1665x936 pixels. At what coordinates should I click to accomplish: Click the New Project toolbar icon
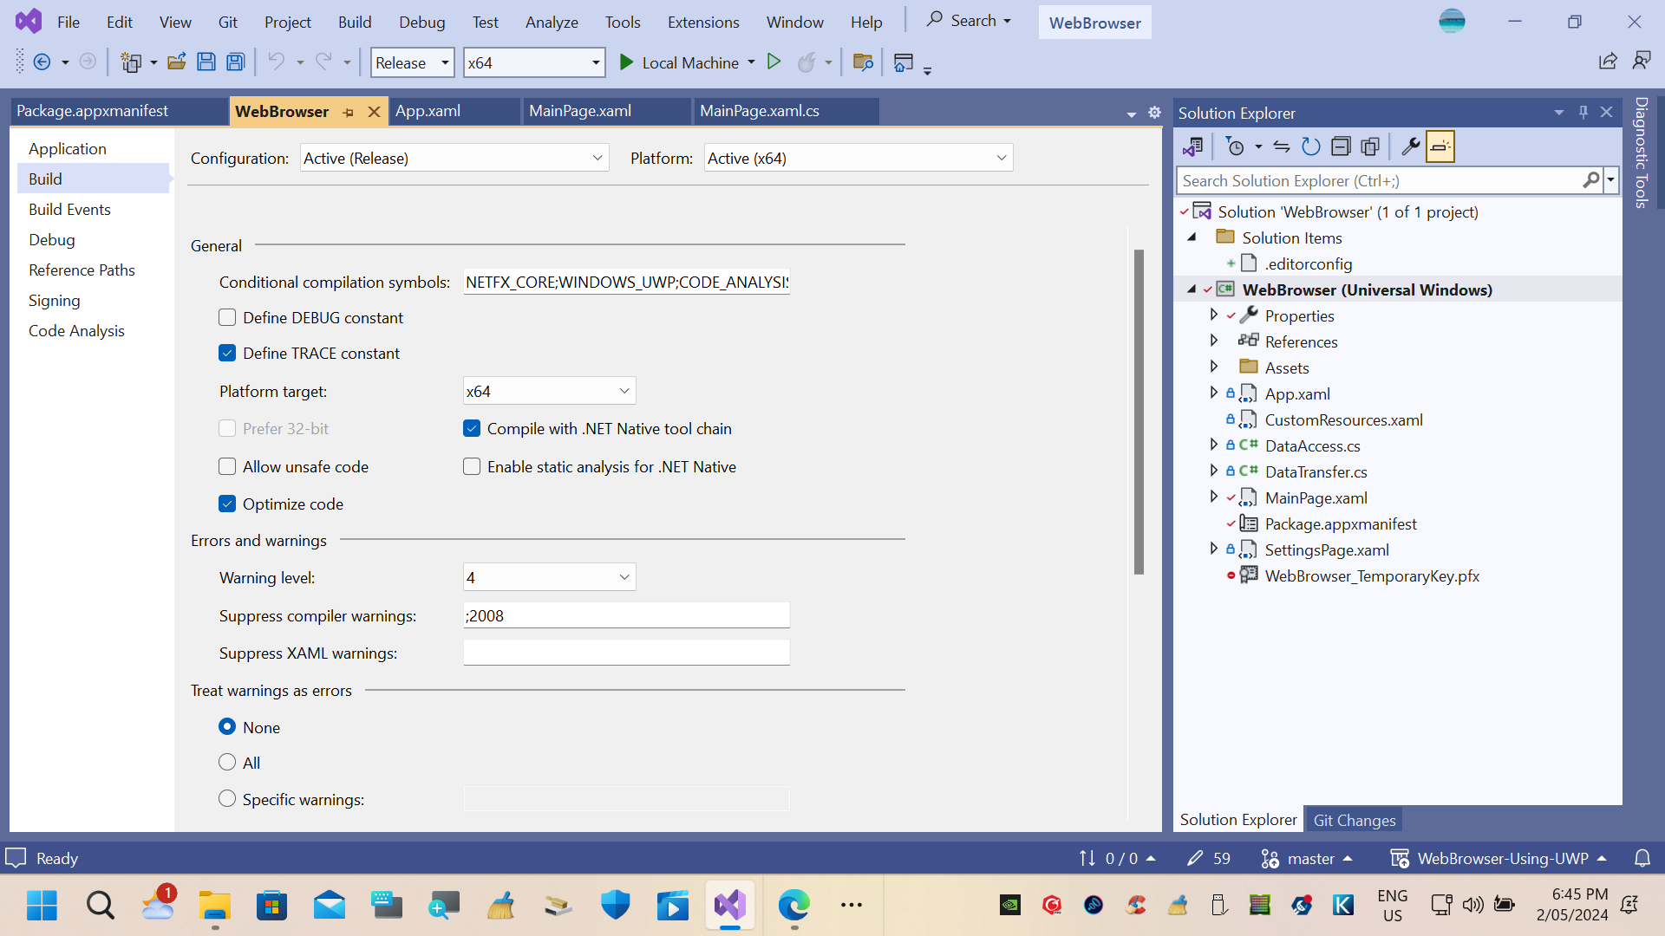131,62
